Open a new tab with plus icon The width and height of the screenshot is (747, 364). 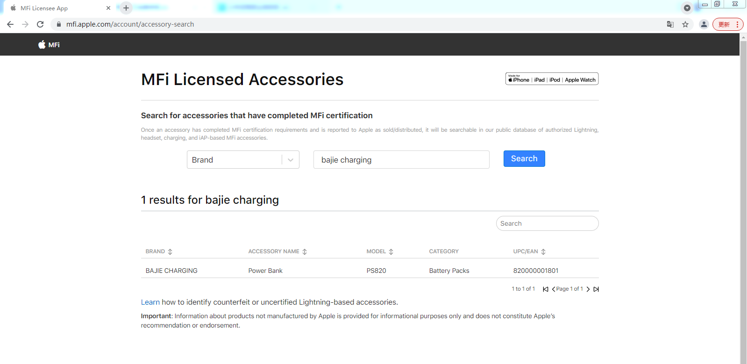tap(126, 8)
